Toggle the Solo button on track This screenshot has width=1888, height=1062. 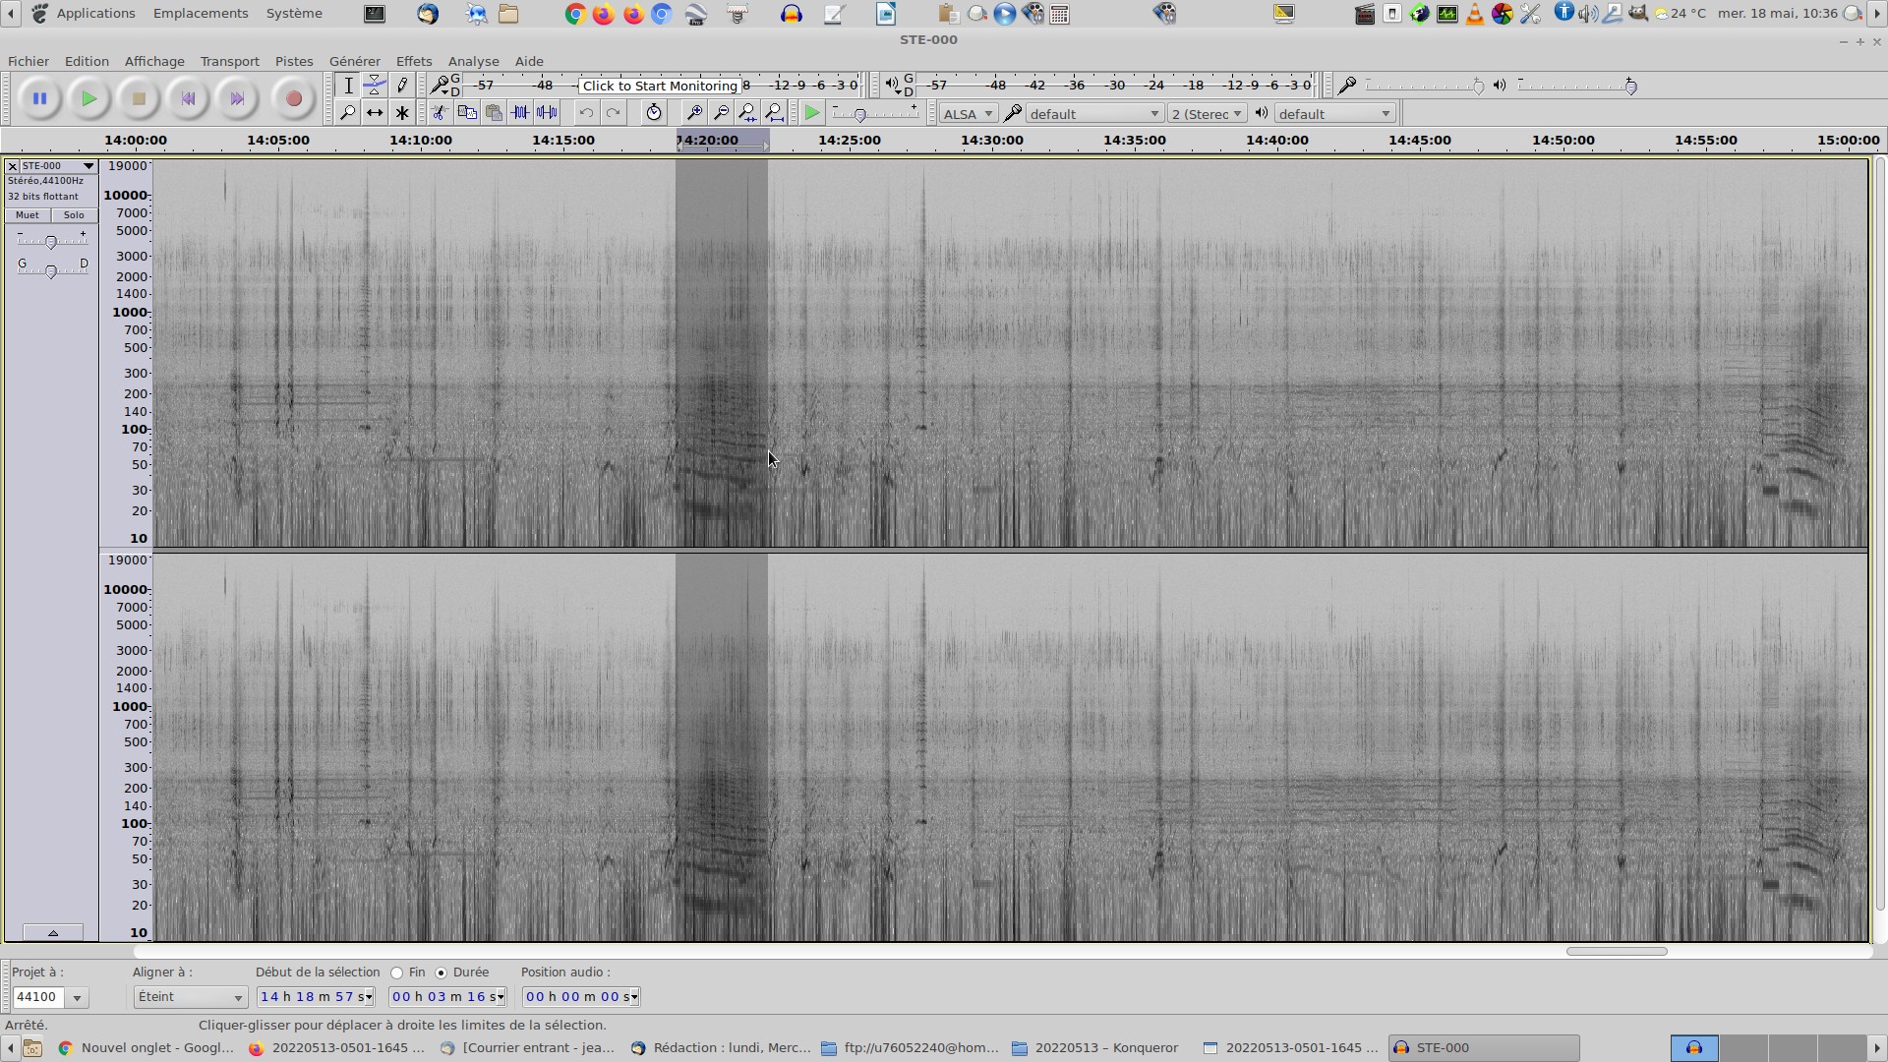tap(74, 215)
